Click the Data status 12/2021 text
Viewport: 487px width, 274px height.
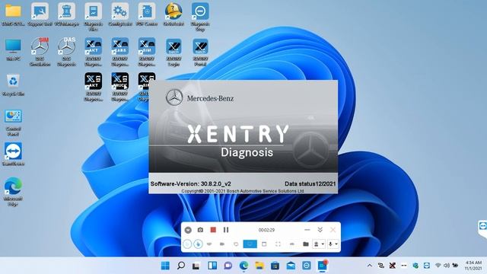pos(310,184)
